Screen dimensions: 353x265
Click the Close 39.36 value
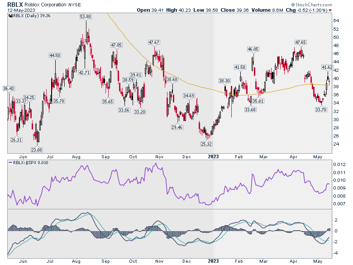(234, 10)
